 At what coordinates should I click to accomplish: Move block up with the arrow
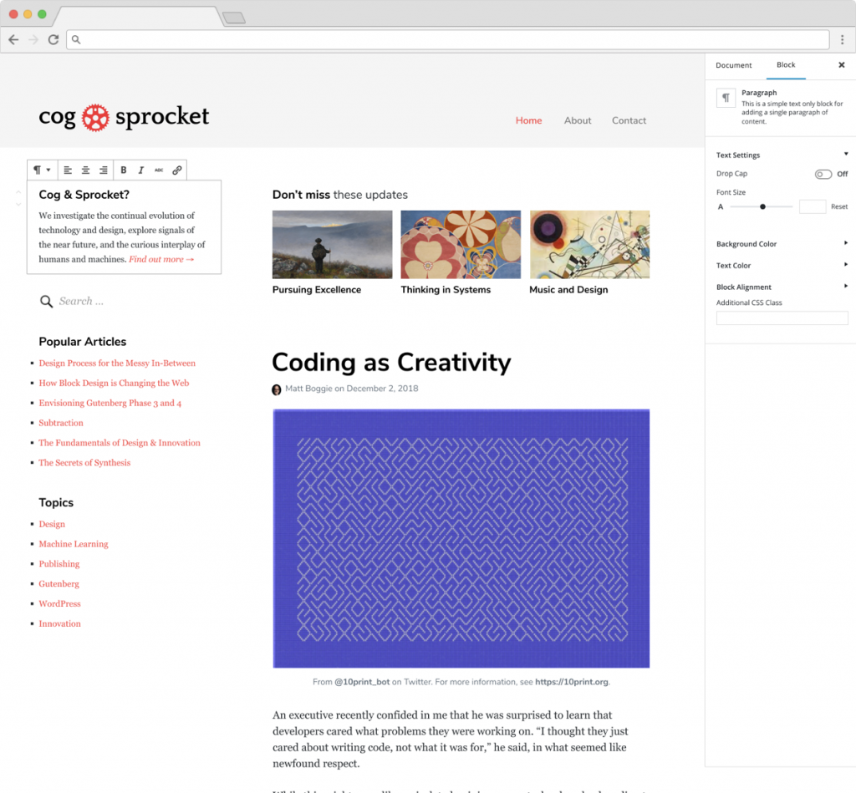tap(18, 193)
